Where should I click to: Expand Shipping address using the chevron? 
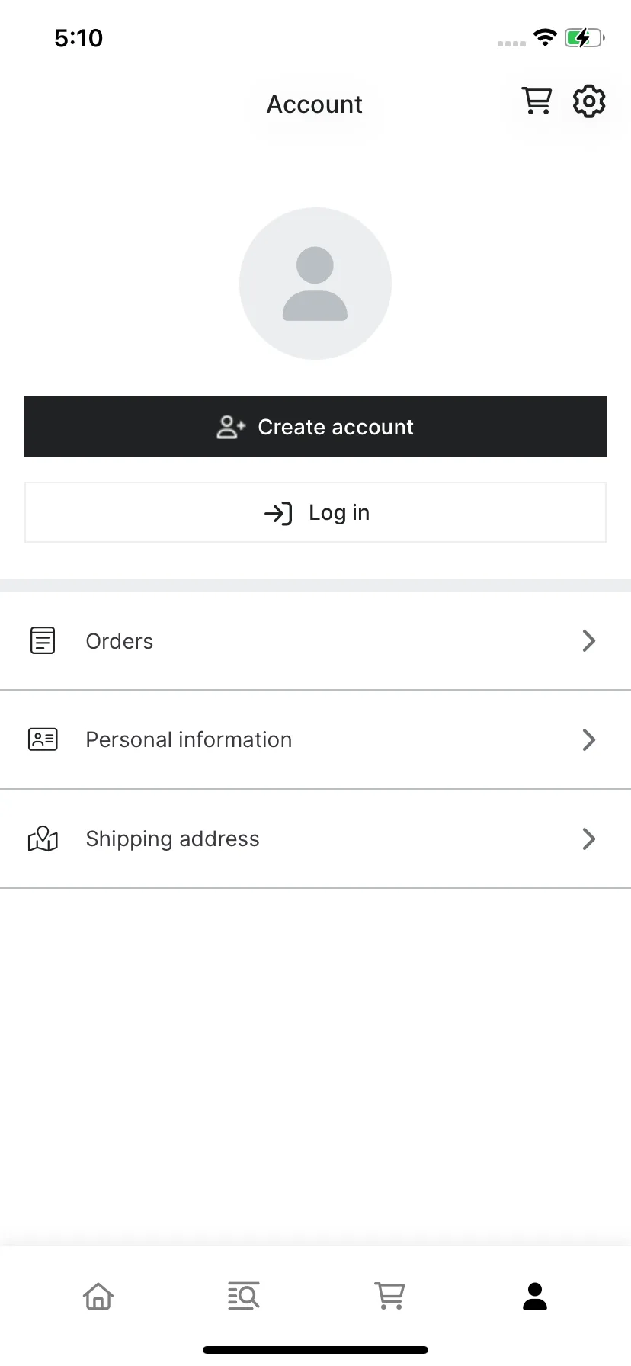[x=588, y=839]
